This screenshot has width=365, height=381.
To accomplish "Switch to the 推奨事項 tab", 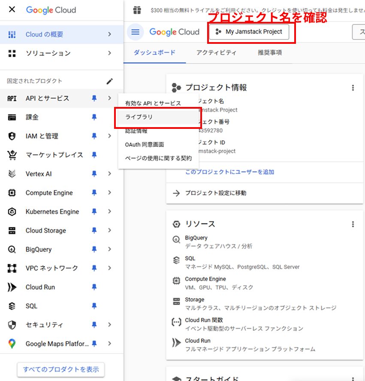I will tap(270, 53).
